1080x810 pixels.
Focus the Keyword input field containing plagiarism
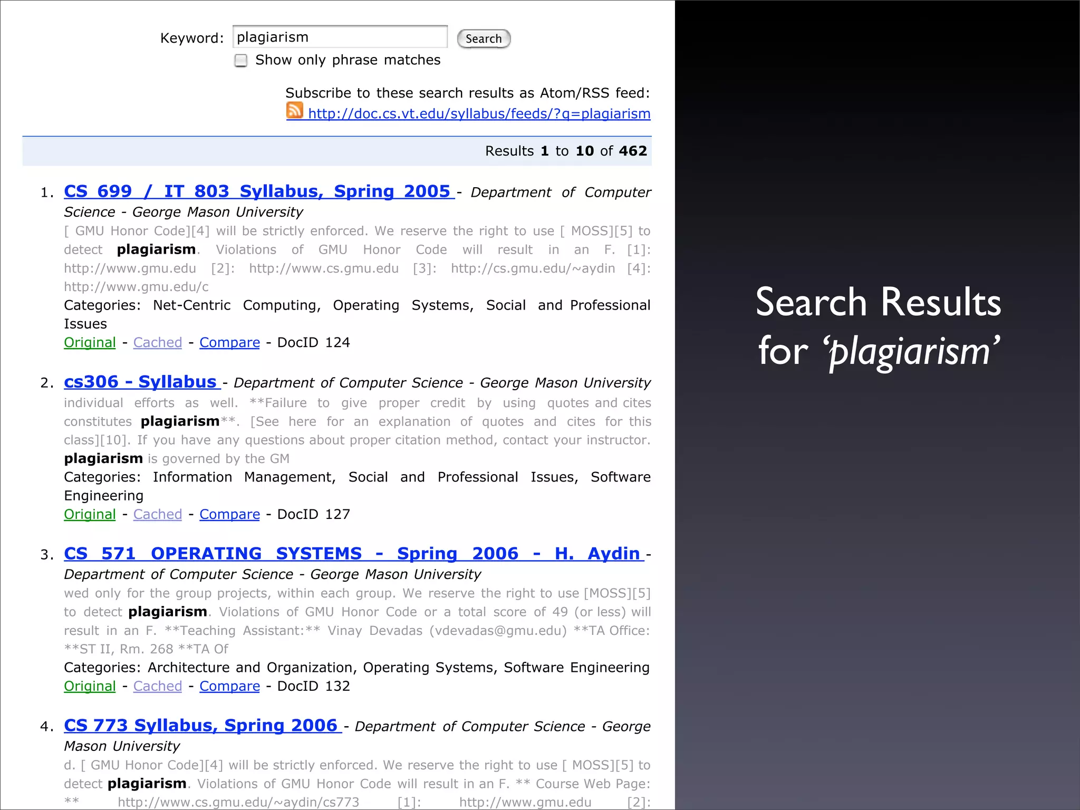click(340, 37)
